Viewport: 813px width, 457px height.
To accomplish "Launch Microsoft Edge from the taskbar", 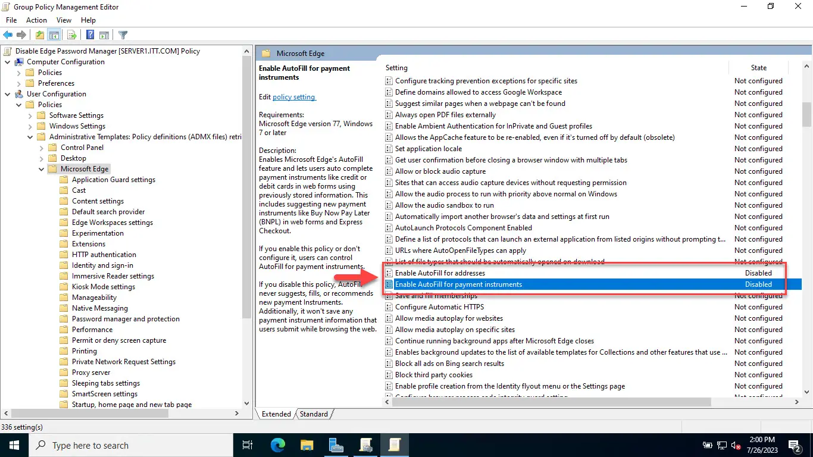I will pos(277,445).
